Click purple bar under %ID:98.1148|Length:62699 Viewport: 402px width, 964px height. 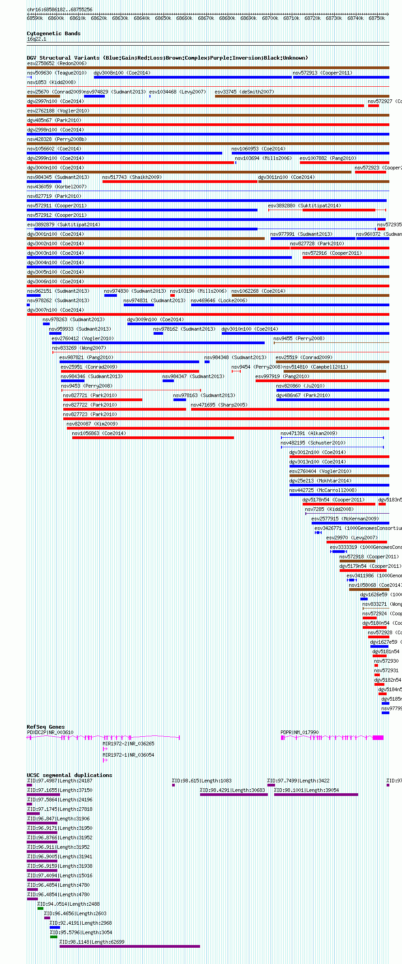click(130, 946)
